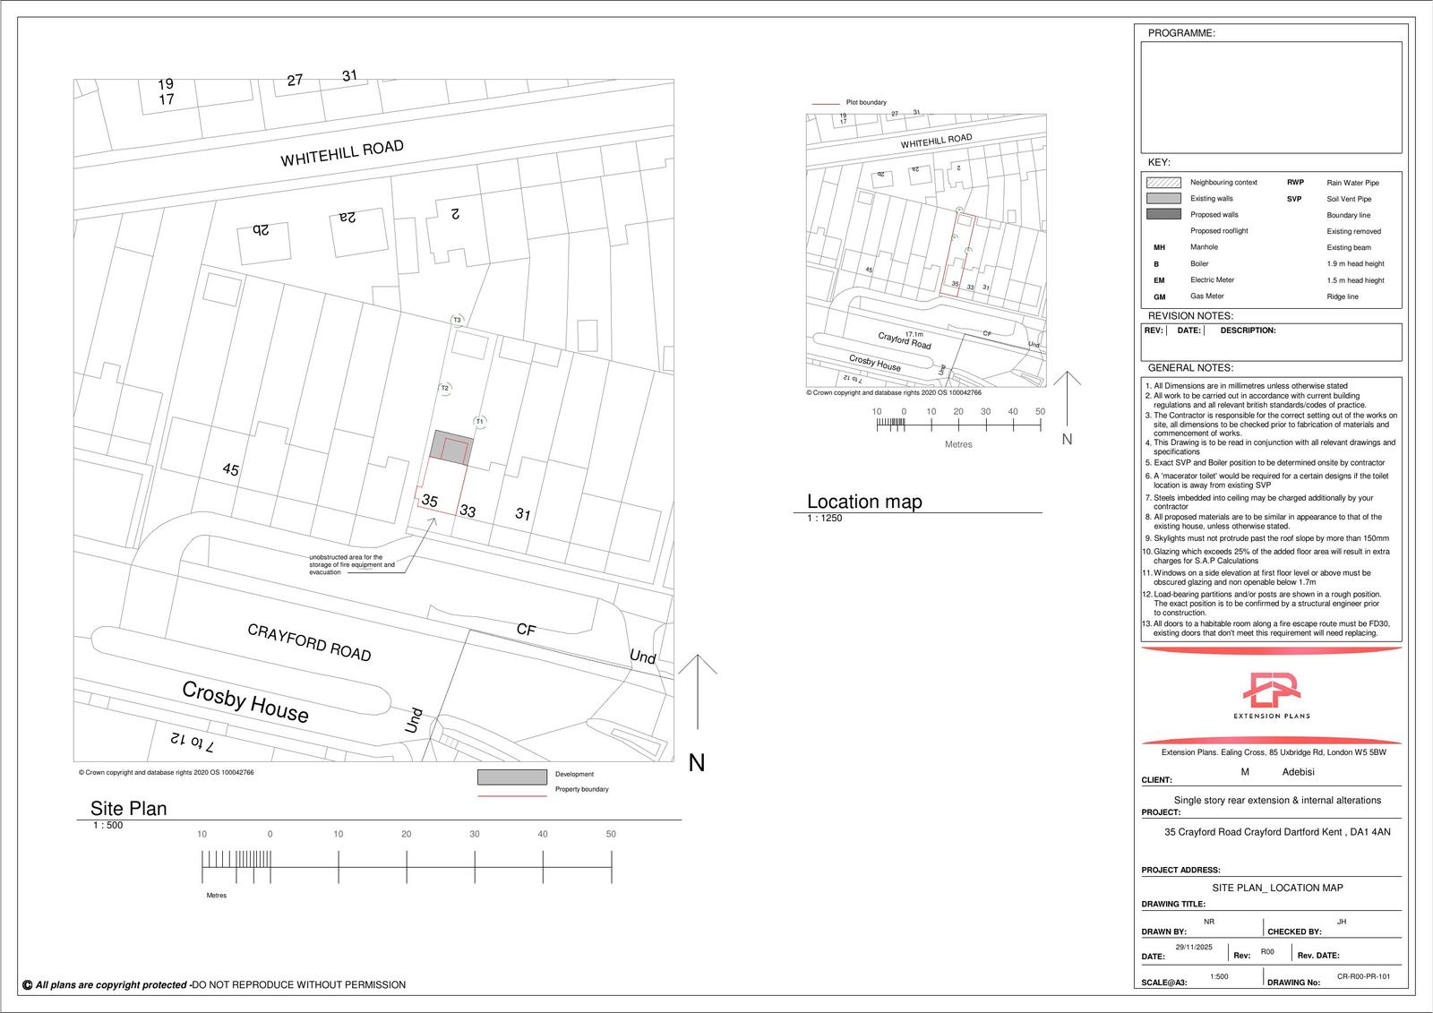Screen dimensions: 1433x1013
Task: Click the Neighbouring context hatch swatch in key
Action: [1163, 183]
